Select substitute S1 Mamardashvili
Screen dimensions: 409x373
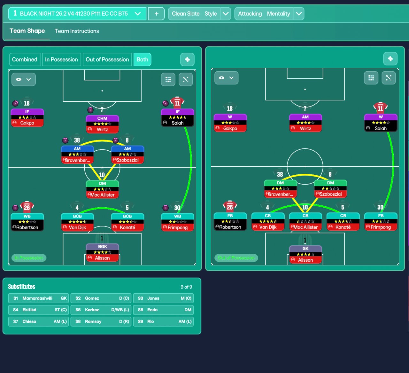pyautogui.click(x=38, y=298)
